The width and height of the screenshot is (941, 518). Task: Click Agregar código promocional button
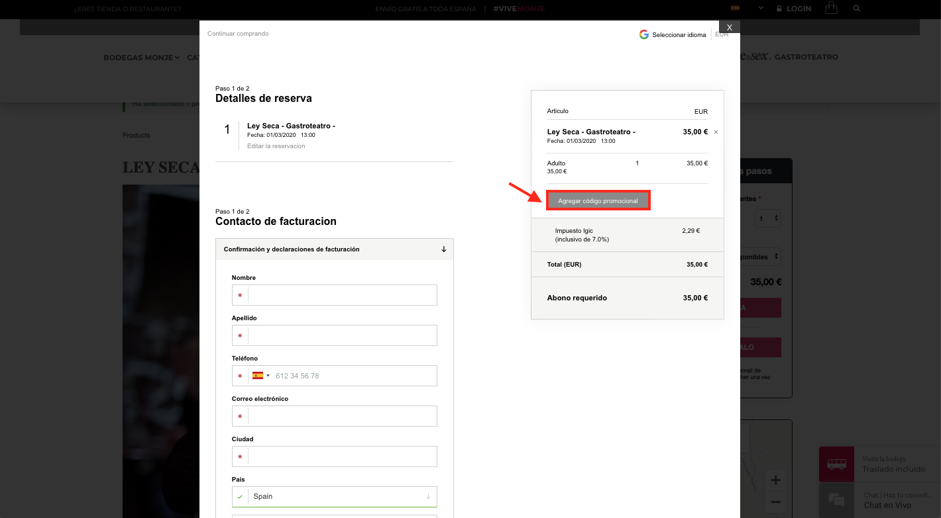click(598, 200)
